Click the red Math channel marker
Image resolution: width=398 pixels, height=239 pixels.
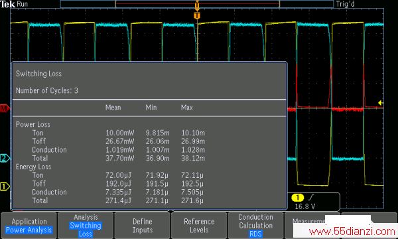5,108
